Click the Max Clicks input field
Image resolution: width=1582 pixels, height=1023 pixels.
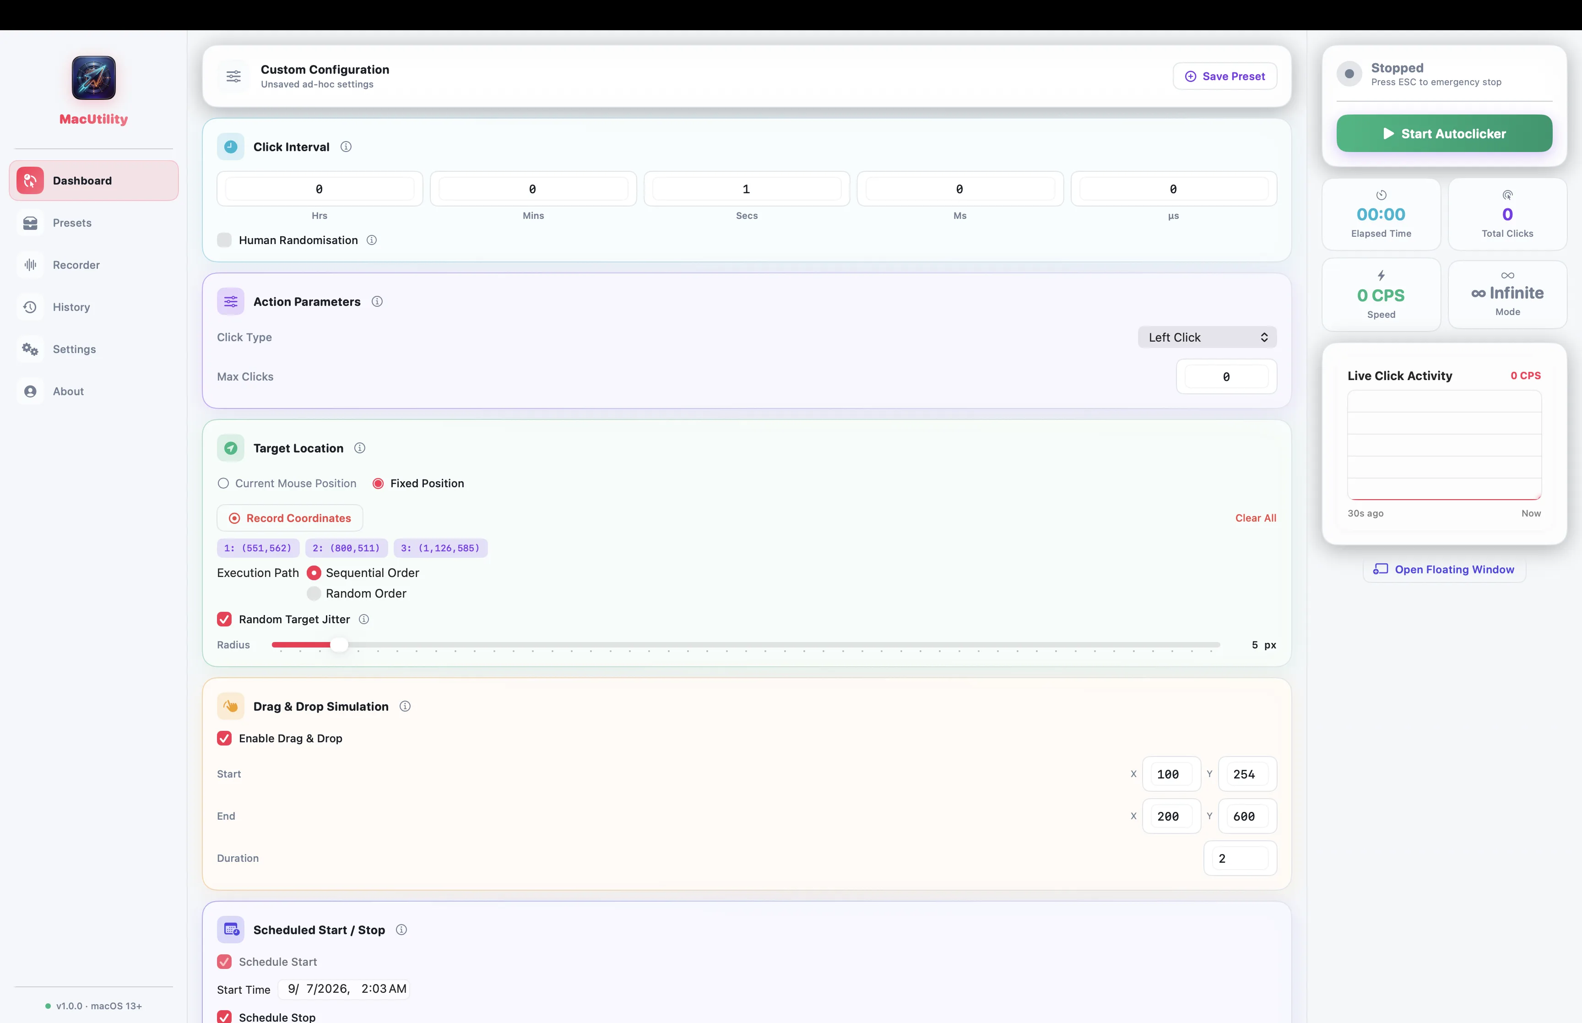[x=1226, y=377]
